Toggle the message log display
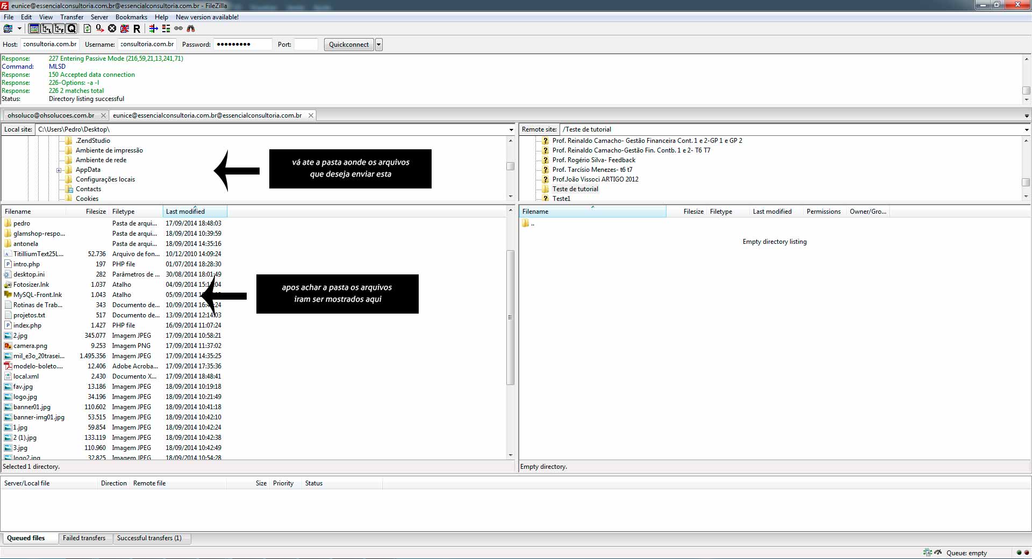The image size is (1032, 559). click(34, 28)
